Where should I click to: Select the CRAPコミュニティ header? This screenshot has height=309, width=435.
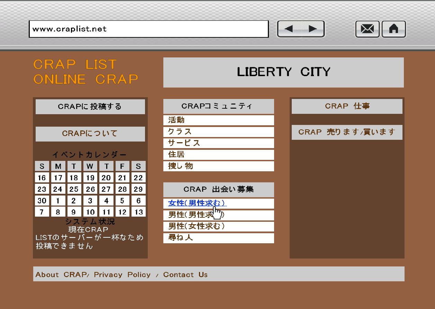(x=219, y=106)
